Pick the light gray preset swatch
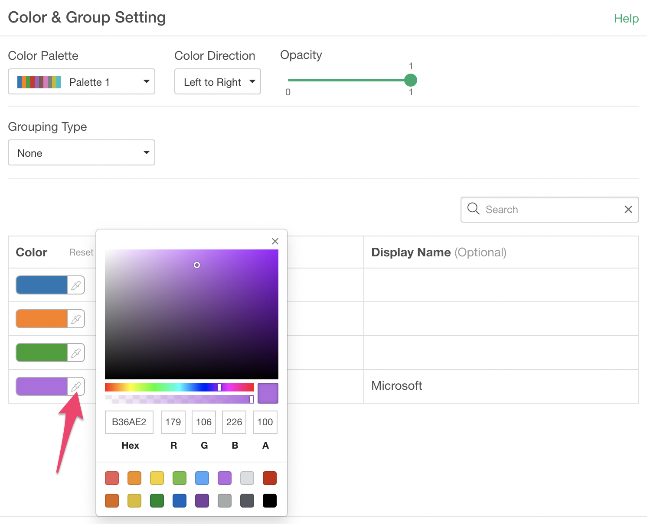Viewport: 647px width, 524px height. (247, 478)
